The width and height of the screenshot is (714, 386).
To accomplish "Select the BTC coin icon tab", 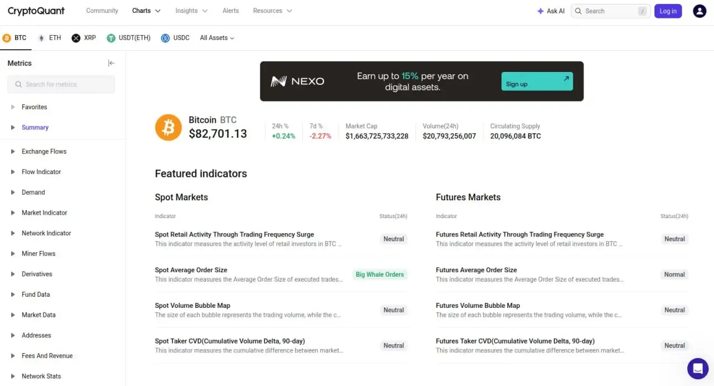I will click(7, 38).
